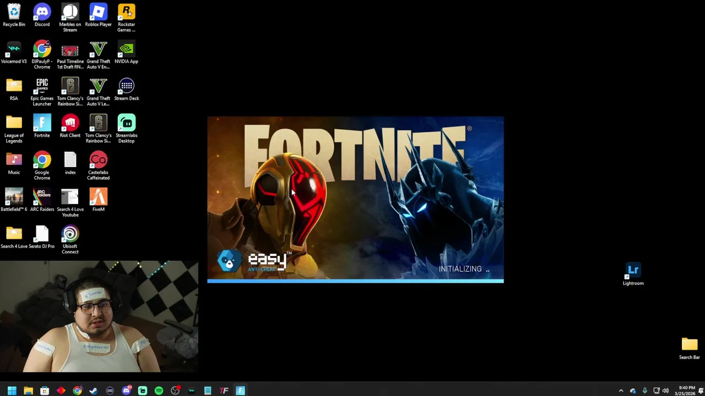
Task: Open the Recycle Bin desktop icon
Action: [x=14, y=15]
